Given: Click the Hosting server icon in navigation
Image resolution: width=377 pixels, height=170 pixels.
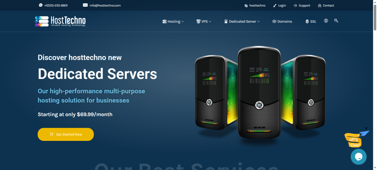Looking at the screenshot, I should (x=165, y=21).
